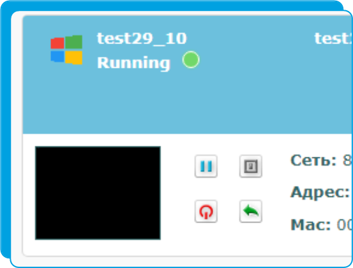Click the green running status indicator
353x268 pixels.
(x=191, y=59)
